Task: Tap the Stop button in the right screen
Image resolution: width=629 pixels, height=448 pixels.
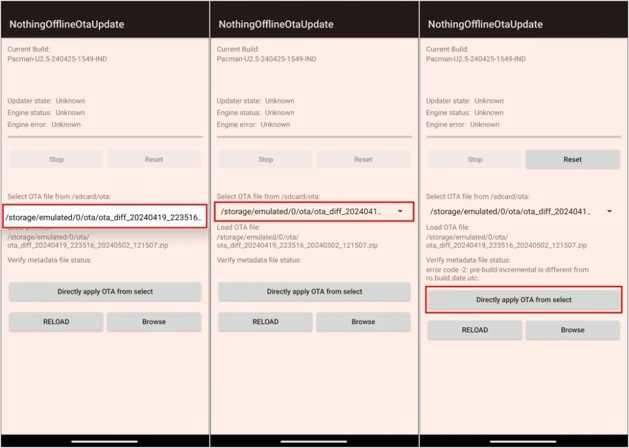Action: point(475,160)
